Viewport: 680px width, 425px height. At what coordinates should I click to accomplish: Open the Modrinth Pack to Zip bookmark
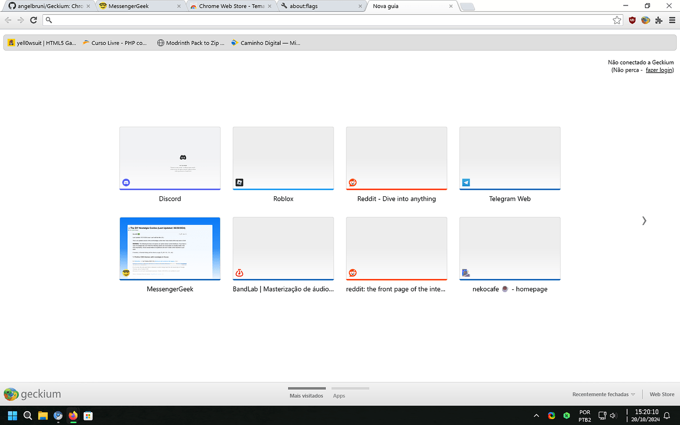191,43
